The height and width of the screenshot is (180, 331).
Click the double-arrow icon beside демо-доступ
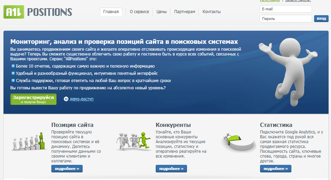point(66,99)
